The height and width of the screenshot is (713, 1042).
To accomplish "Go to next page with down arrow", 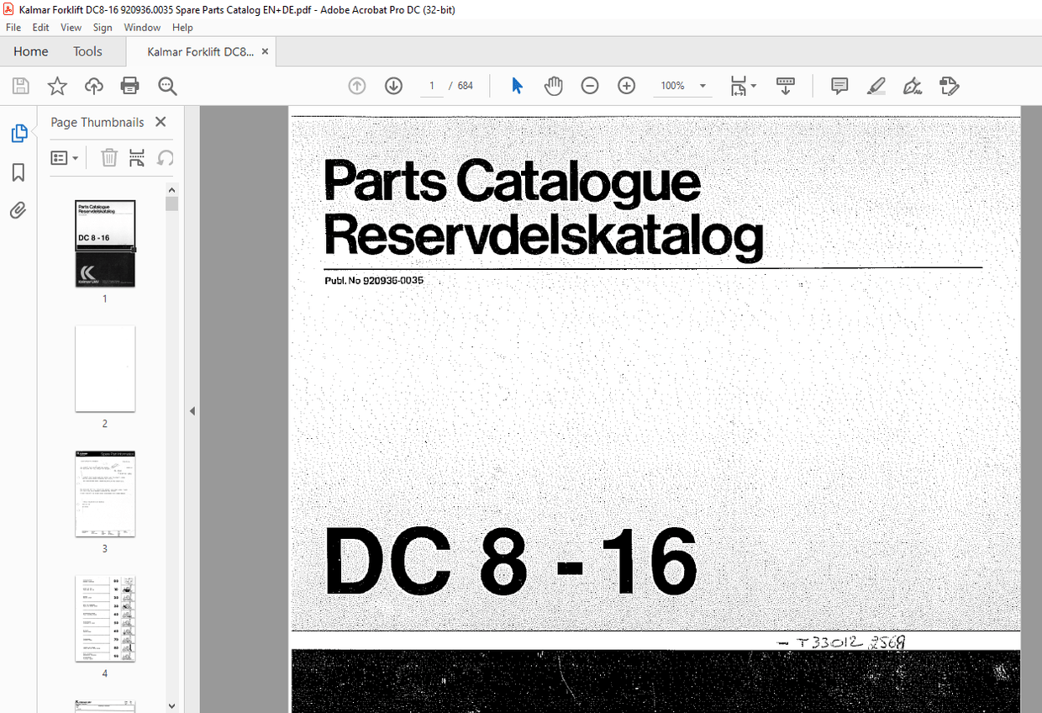I will point(393,85).
